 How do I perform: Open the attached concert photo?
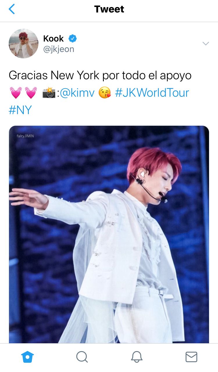click(109, 234)
